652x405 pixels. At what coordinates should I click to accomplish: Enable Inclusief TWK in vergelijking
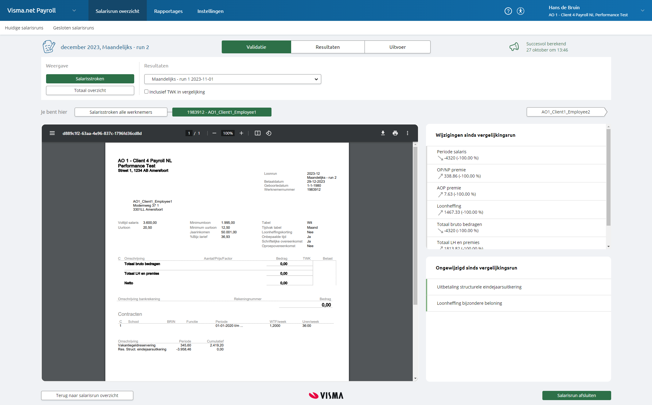click(146, 92)
